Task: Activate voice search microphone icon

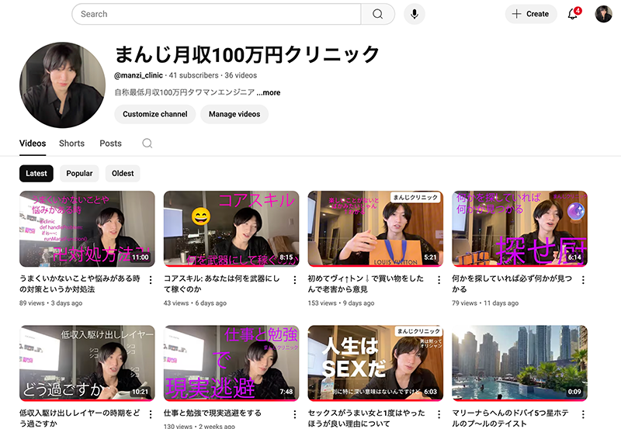Action: pyautogui.click(x=415, y=14)
